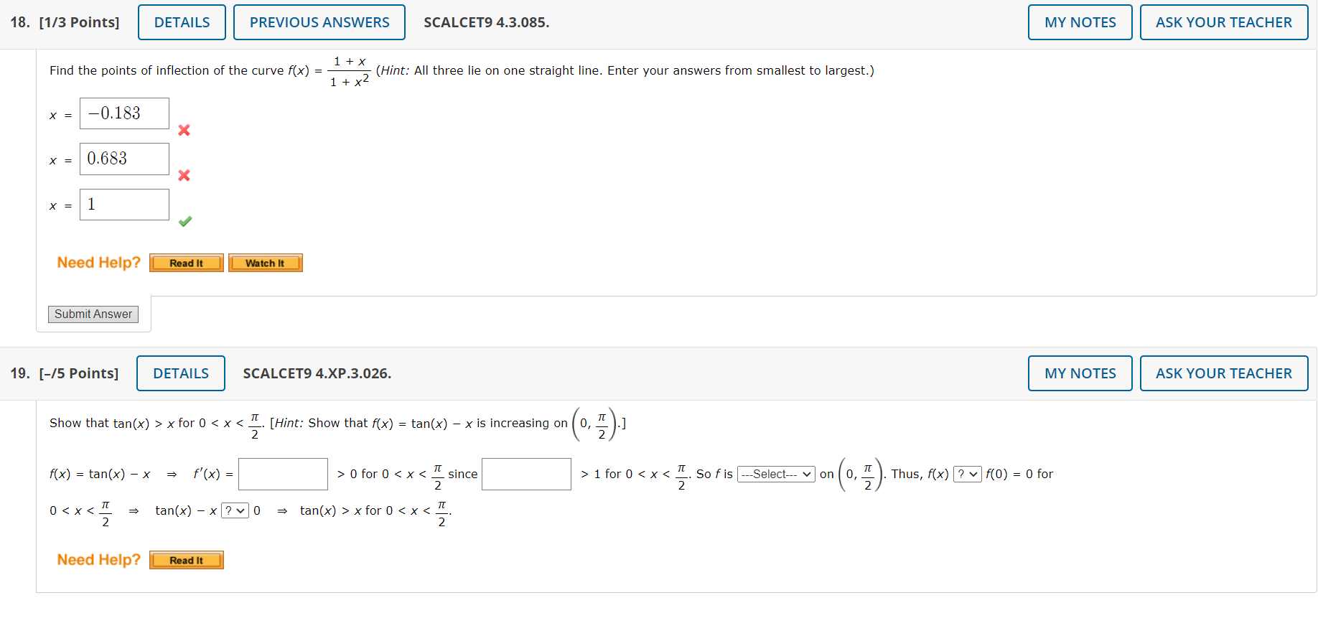Click the orange Read It button for problem 19
Image resolution: width=1318 pixels, height=626 pixels.
186,559
